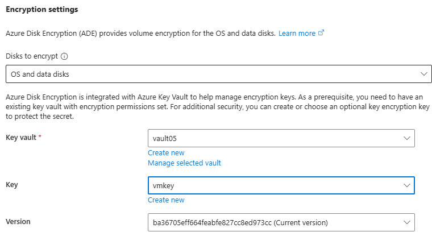Image resolution: width=432 pixels, height=236 pixels.
Task: Open the Key vault dropdown showing vault05
Action: pyautogui.click(x=273, y=138)
